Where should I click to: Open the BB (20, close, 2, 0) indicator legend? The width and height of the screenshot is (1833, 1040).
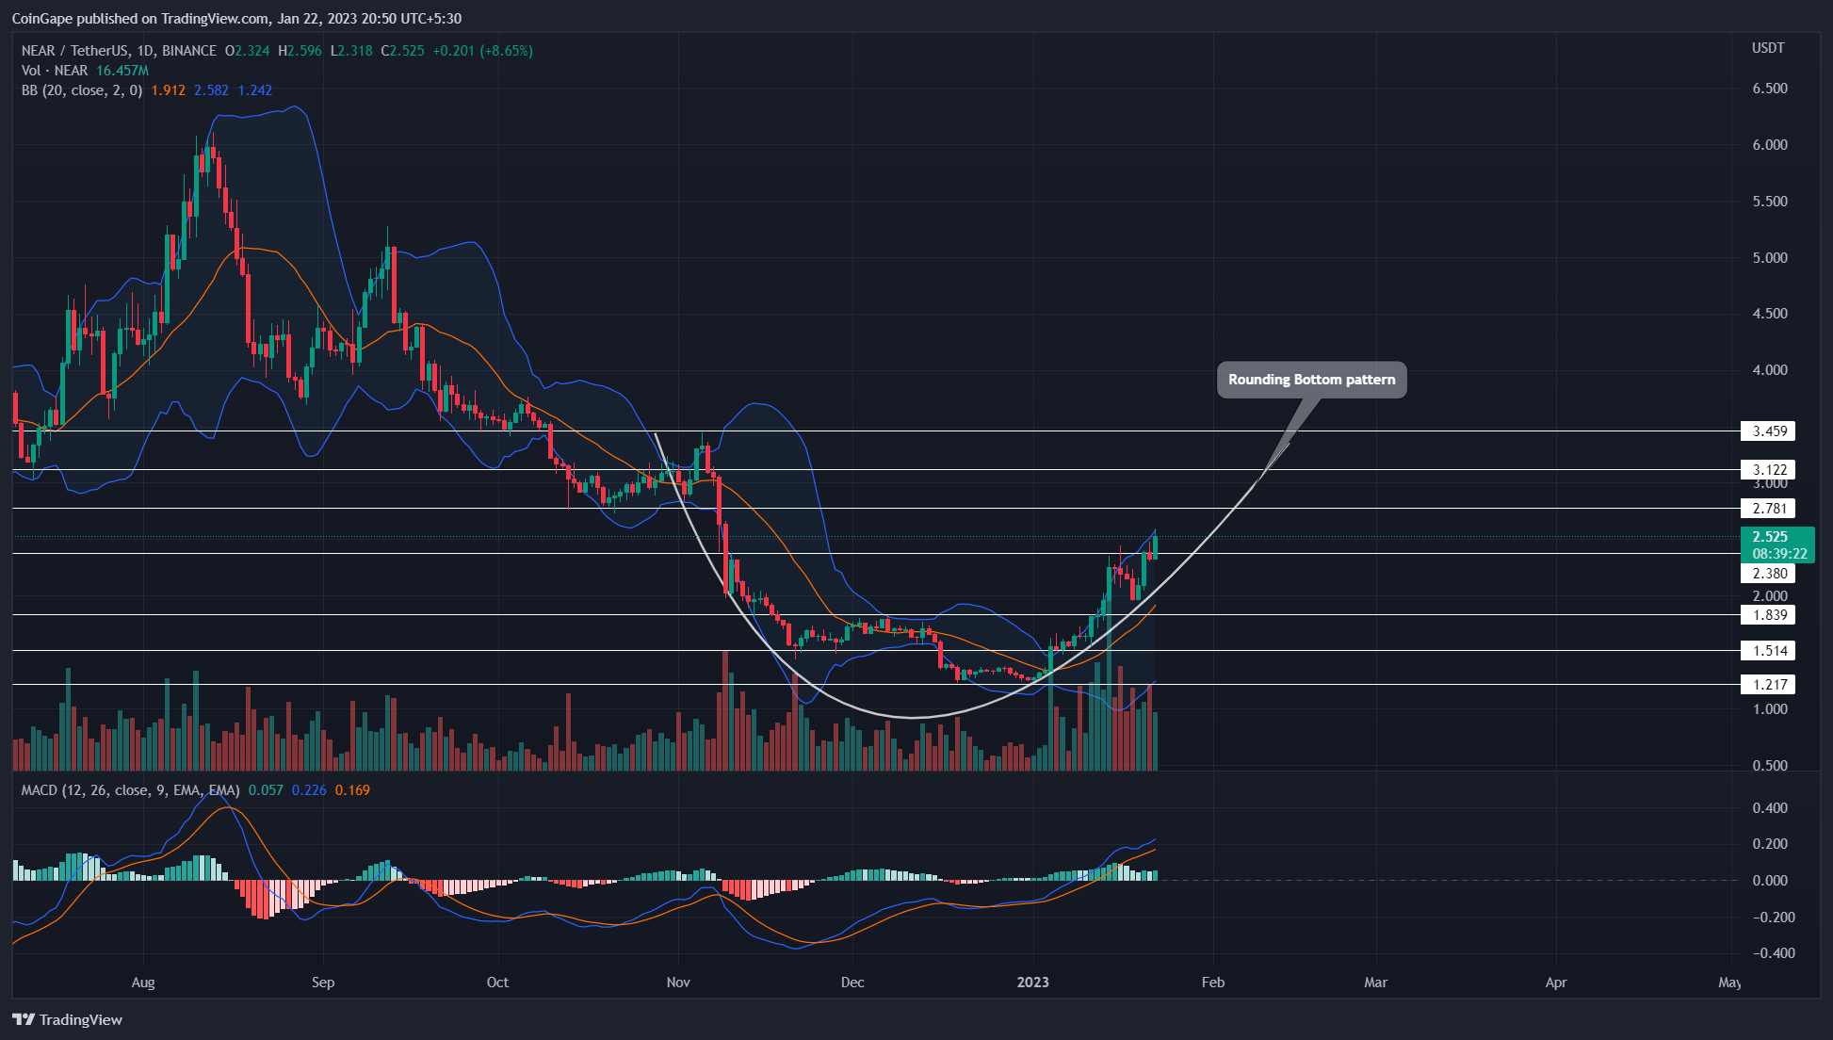pyautogui.click(x=82, y=90)
